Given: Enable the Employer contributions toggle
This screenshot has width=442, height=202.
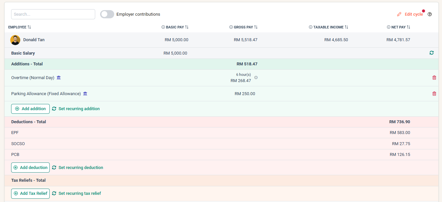Looking at the screenshot, I should (x=107, y=14).
